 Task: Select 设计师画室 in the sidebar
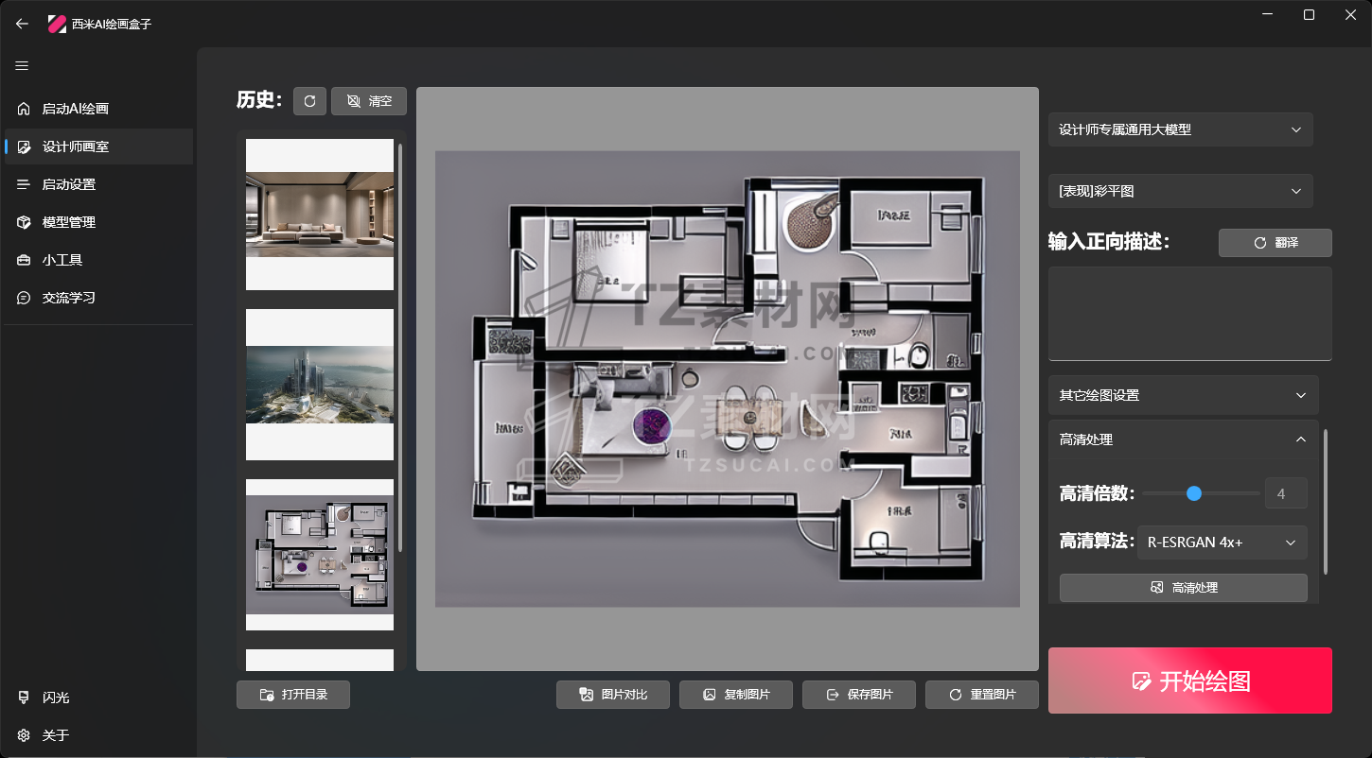98,146
